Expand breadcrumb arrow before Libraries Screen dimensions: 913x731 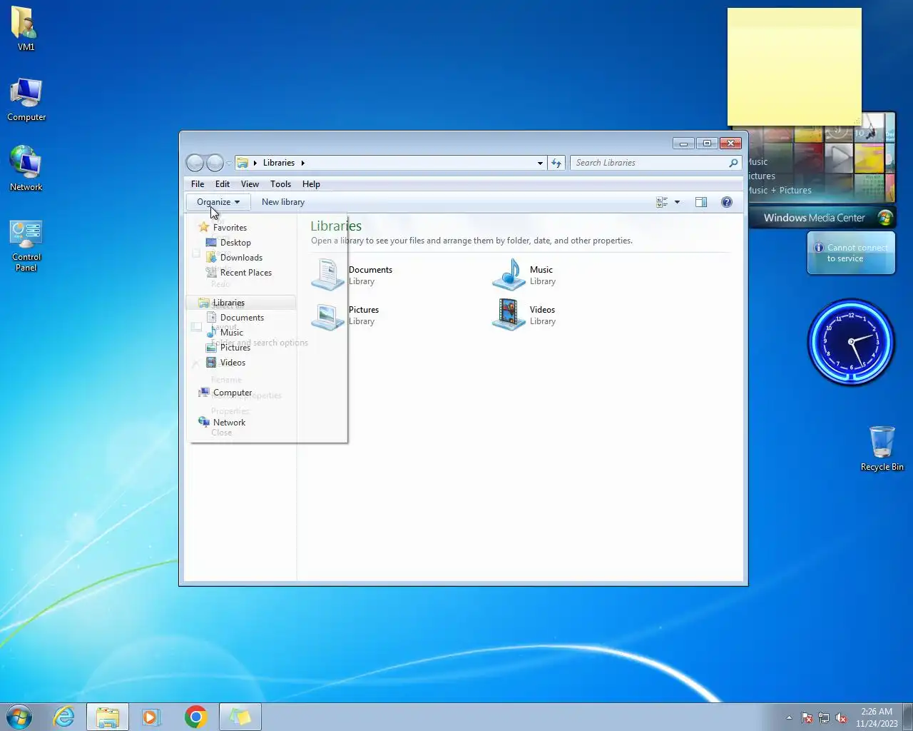(255, 163)
